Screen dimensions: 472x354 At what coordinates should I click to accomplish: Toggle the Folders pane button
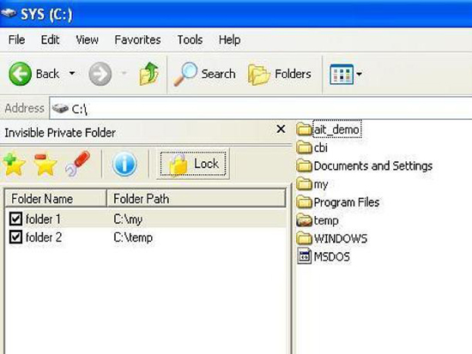280,74
